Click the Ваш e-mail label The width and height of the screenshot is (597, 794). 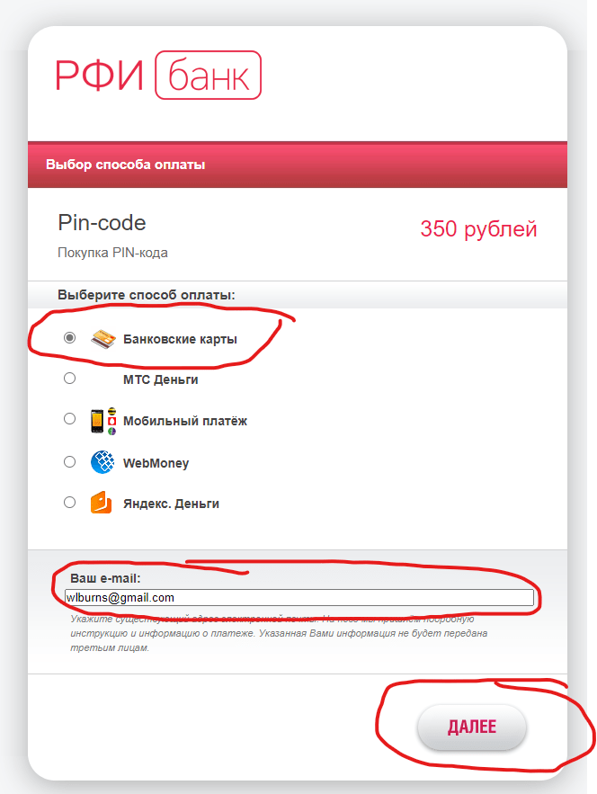pyautogui.click(x=105, y=578)
